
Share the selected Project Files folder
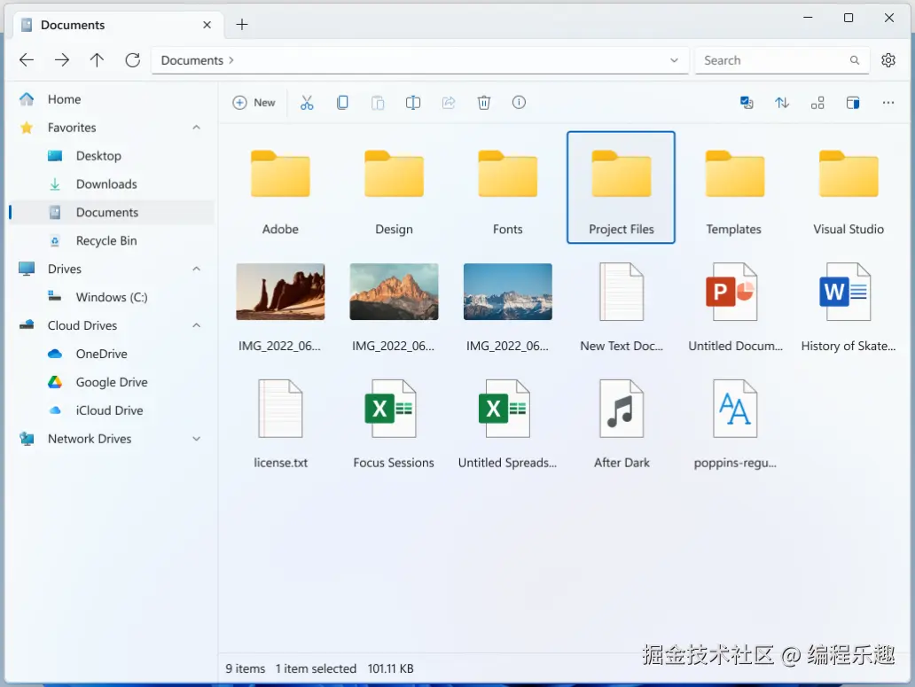pyautogui.click(x=449, y=102)
